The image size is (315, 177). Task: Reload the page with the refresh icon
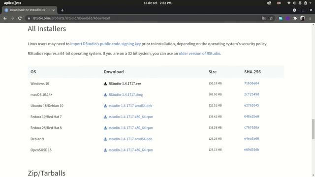[20, 18]
